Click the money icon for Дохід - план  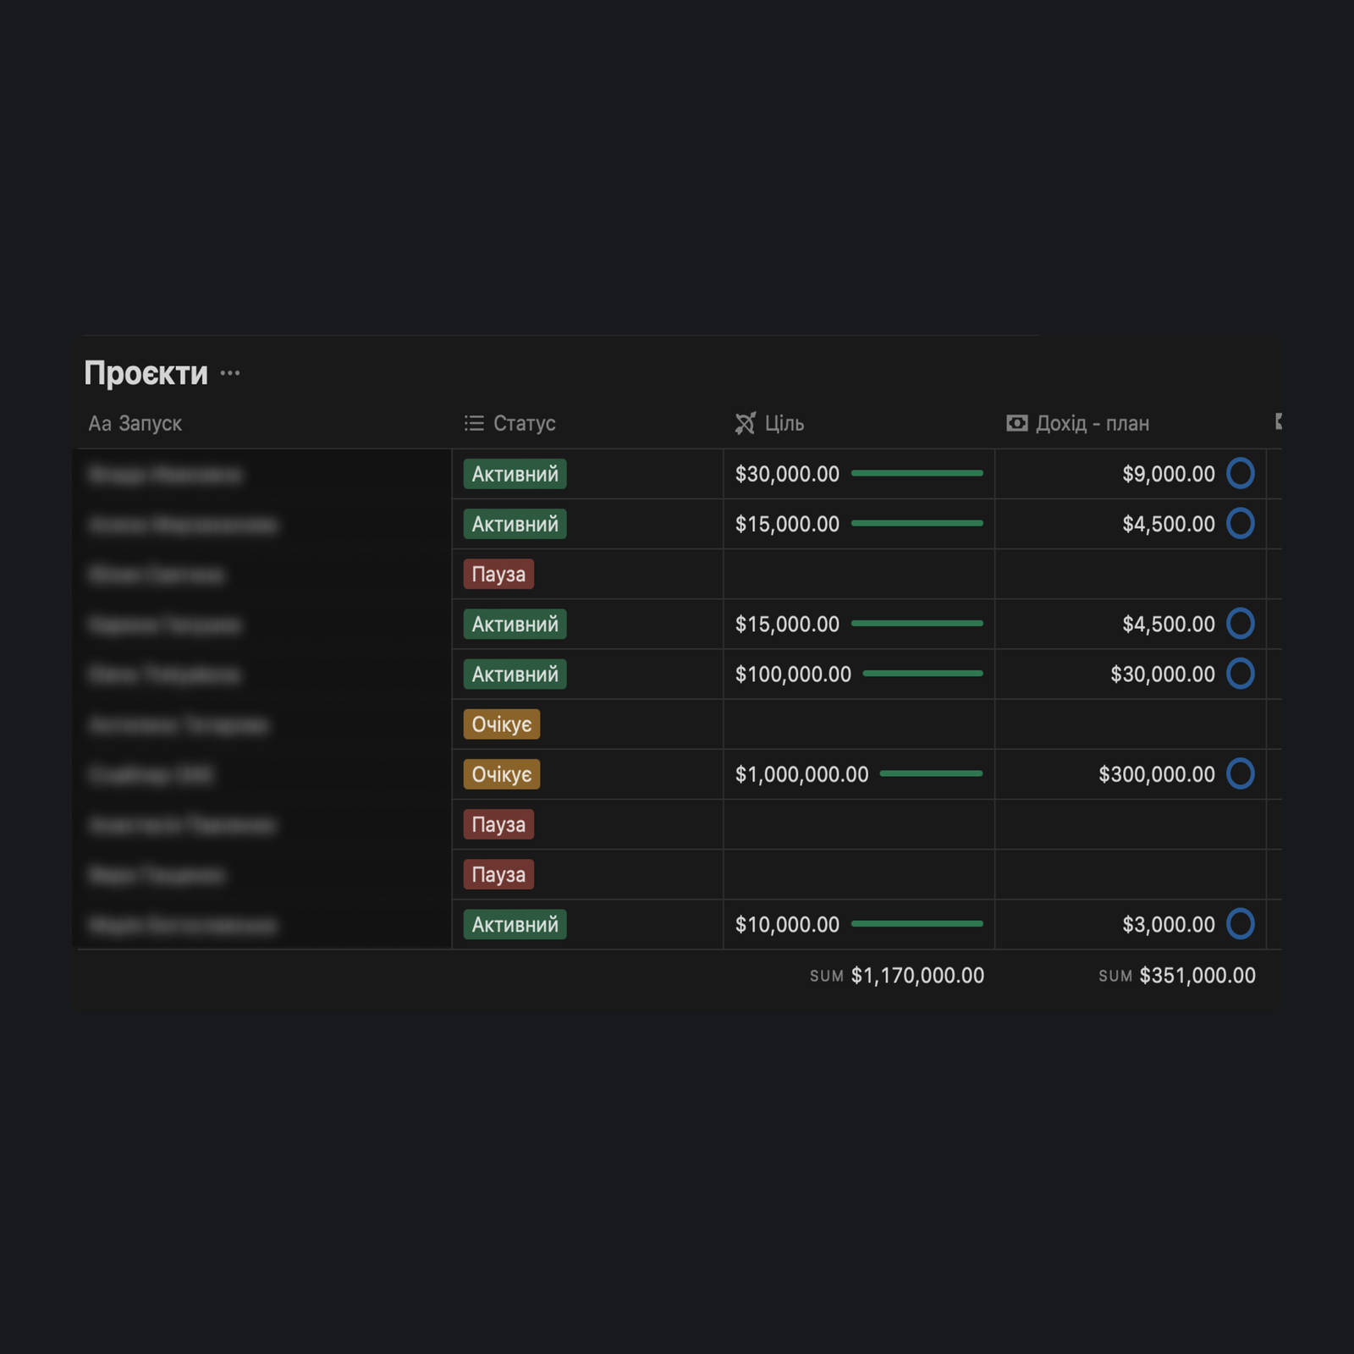coord(1016,423)
